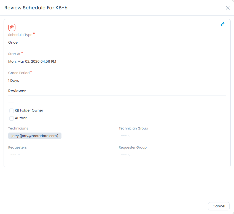Image resolution: width=234 pixels, height=214 pixels.
Task: Click the Grace Period field label
Action: (19, 73)
